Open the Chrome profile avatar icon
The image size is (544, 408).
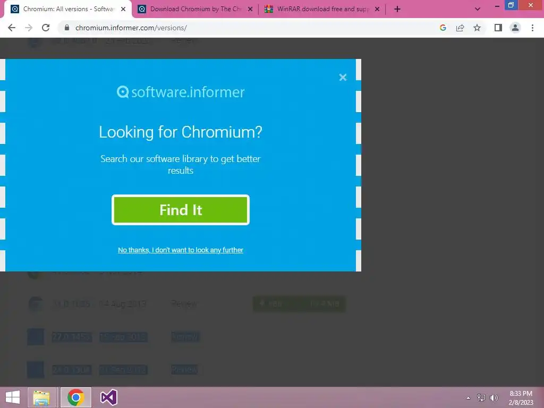coord(515,28)
